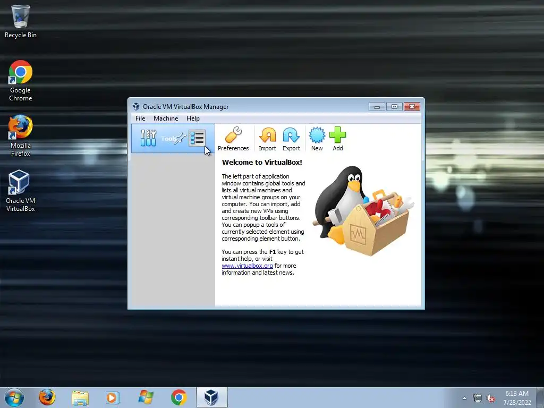The width and height of the screenshot is (544, 408).
Task: Select the Tools item in left pane
Action: point(173,139)
